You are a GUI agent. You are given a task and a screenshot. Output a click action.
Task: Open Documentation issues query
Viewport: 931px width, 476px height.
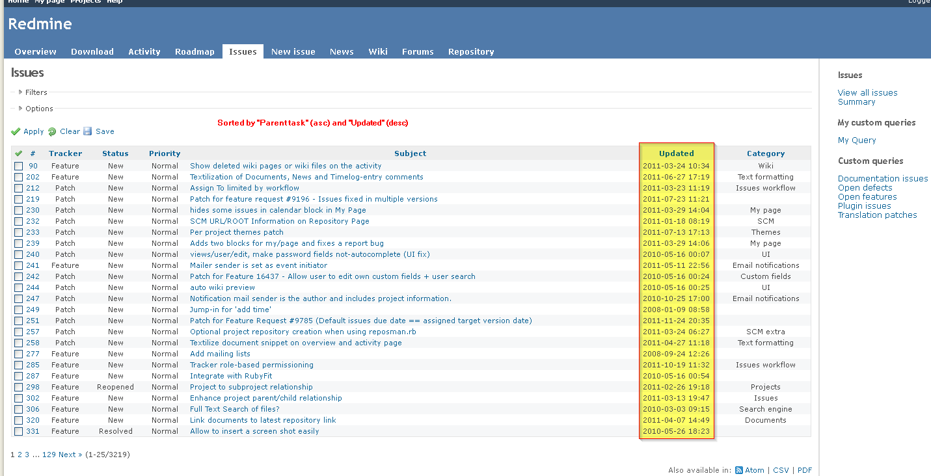coord(883,179)
